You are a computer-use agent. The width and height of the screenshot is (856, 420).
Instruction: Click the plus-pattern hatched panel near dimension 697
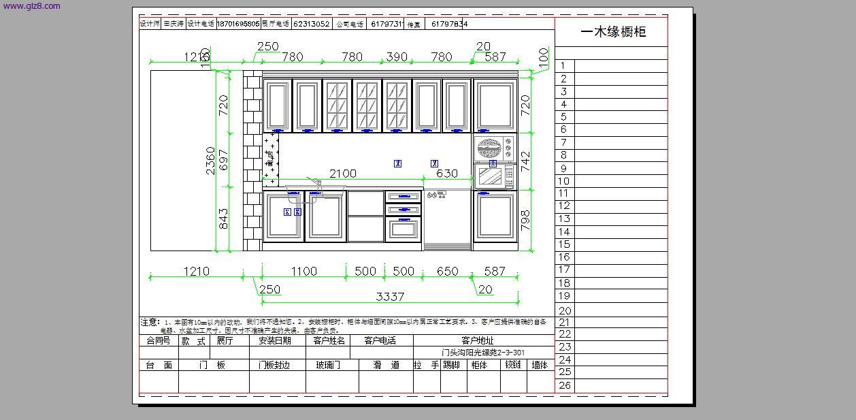(x=272, y=160)
